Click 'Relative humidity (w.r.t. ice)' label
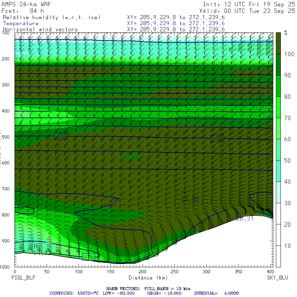Viewport: 297px width, 297px height. point(51,17)
